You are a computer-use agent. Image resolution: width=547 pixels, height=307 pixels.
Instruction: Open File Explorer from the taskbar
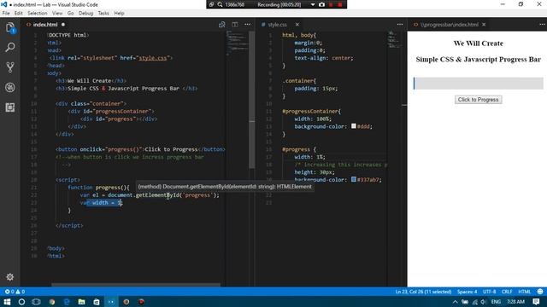[82, 302]
